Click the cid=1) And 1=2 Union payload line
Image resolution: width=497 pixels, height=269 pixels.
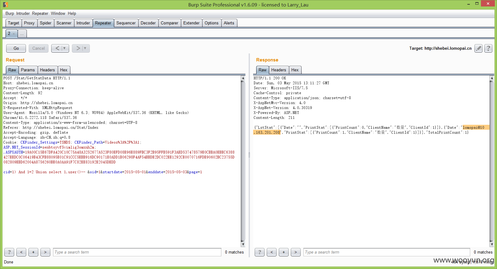pos(103,172)
